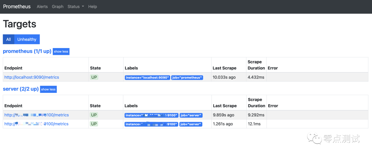
Task: Click job="server" label in the 12.1ms row
Action: pyautogui.click(x=191, y=124)
